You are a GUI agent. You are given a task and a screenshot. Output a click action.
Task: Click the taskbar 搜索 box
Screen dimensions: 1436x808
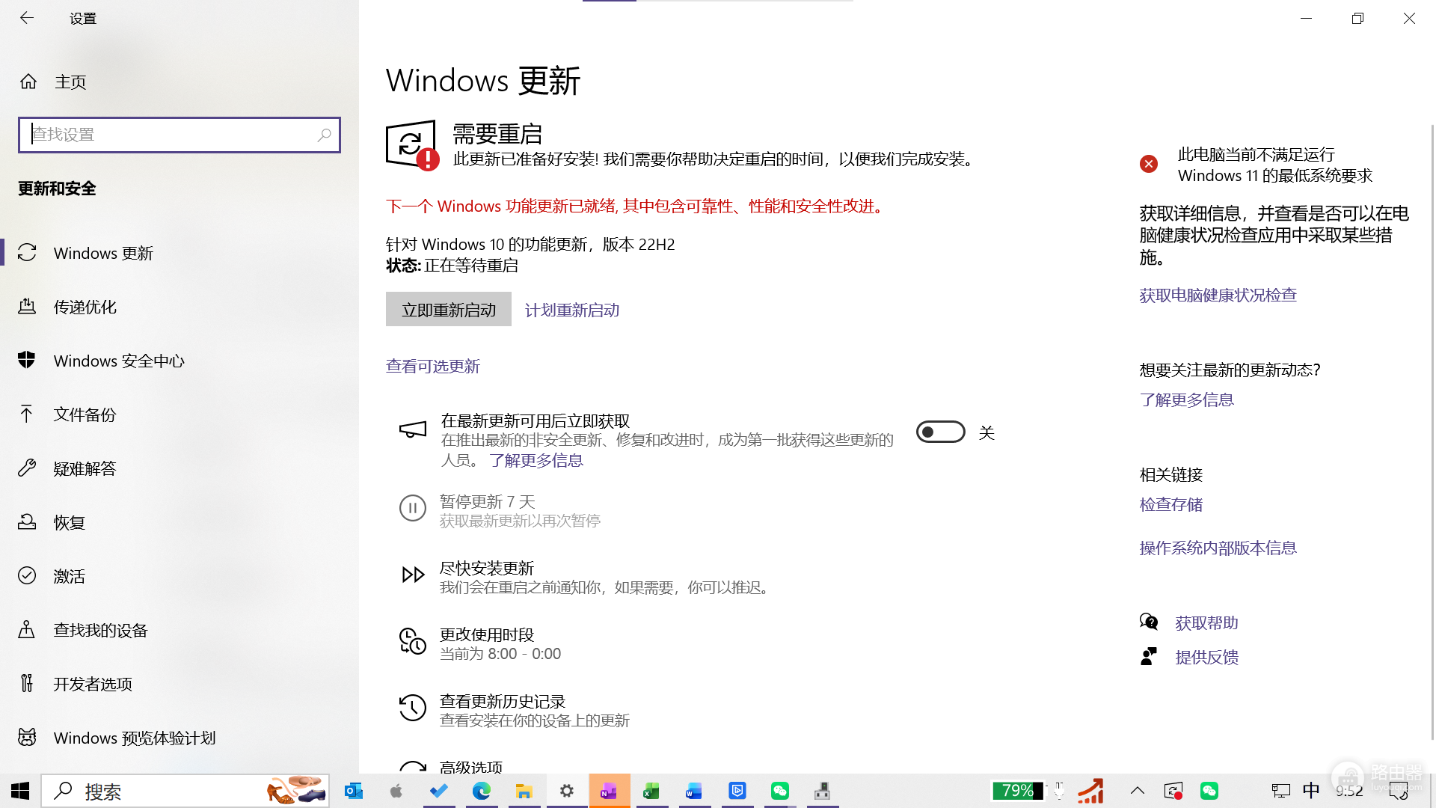pos(185,791)
